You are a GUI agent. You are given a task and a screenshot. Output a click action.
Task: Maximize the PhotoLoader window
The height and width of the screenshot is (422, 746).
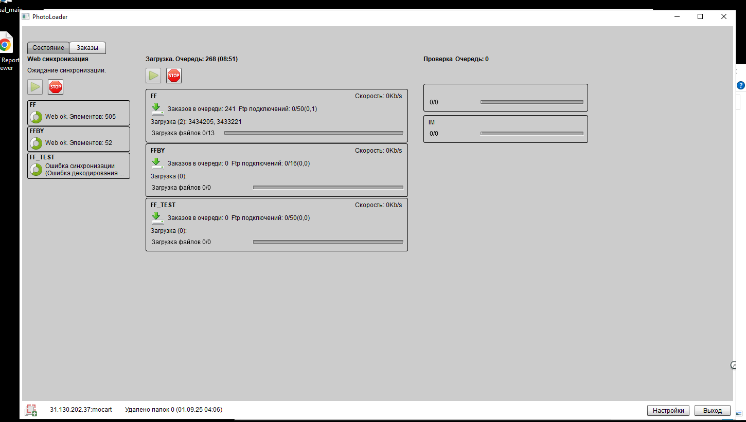coord(700,16)
